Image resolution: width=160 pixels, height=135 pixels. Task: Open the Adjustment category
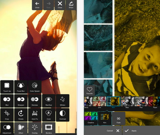pyautogui.click(x=7, y=129)
